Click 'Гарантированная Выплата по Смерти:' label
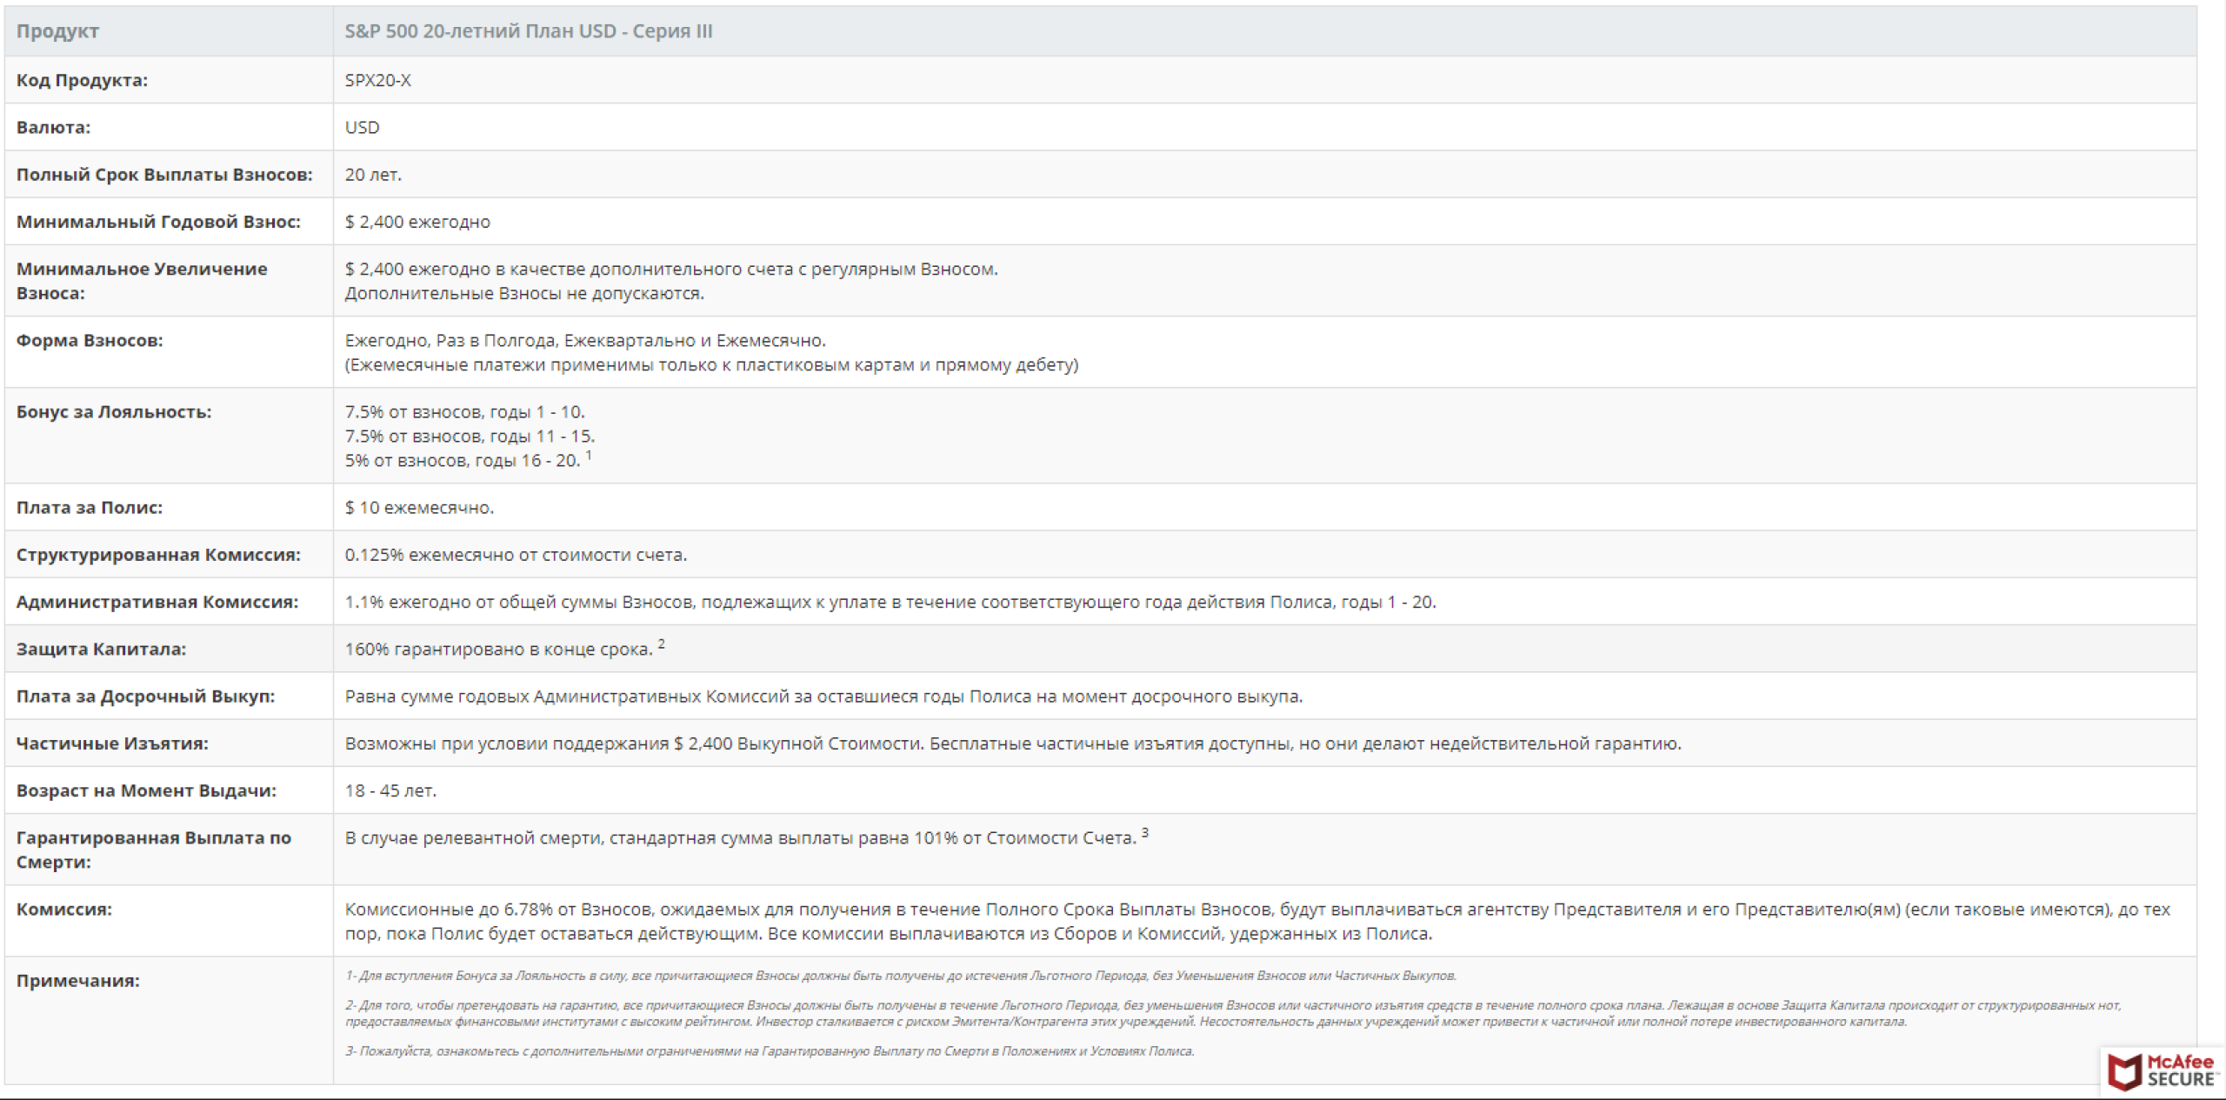 154,850
